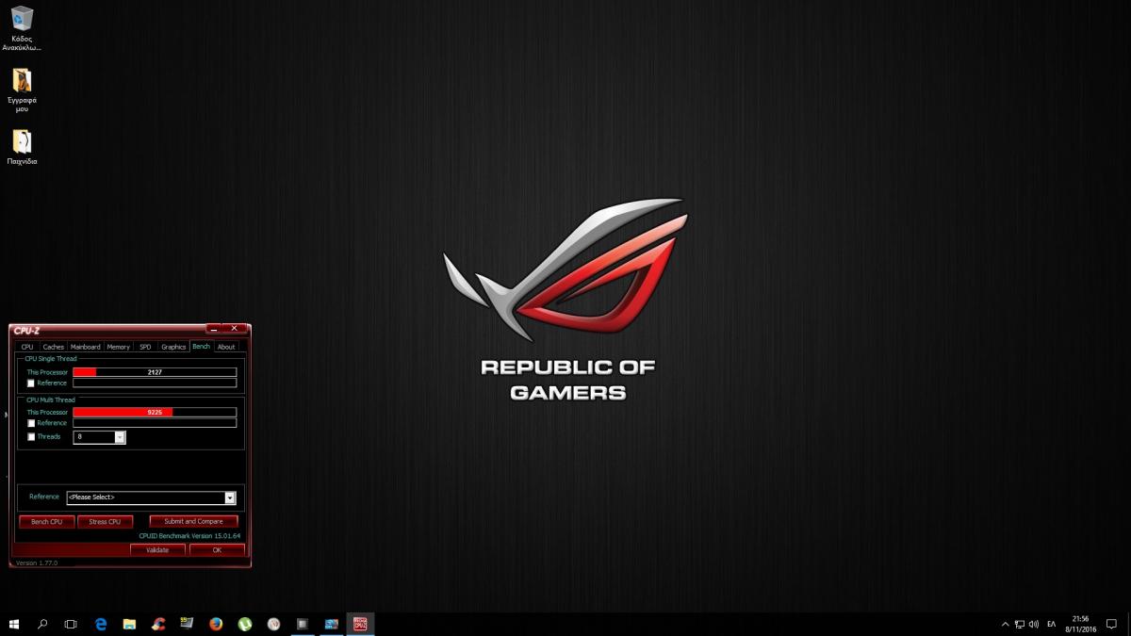Image resolution: width=1131 pixels, height=636 pixels.
Task: Open the Memory tab
Action: point(119,347)
